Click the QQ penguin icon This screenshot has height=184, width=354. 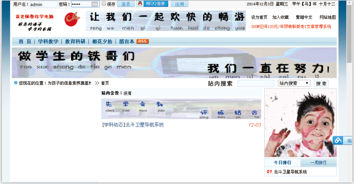click(x=140, y=4)
